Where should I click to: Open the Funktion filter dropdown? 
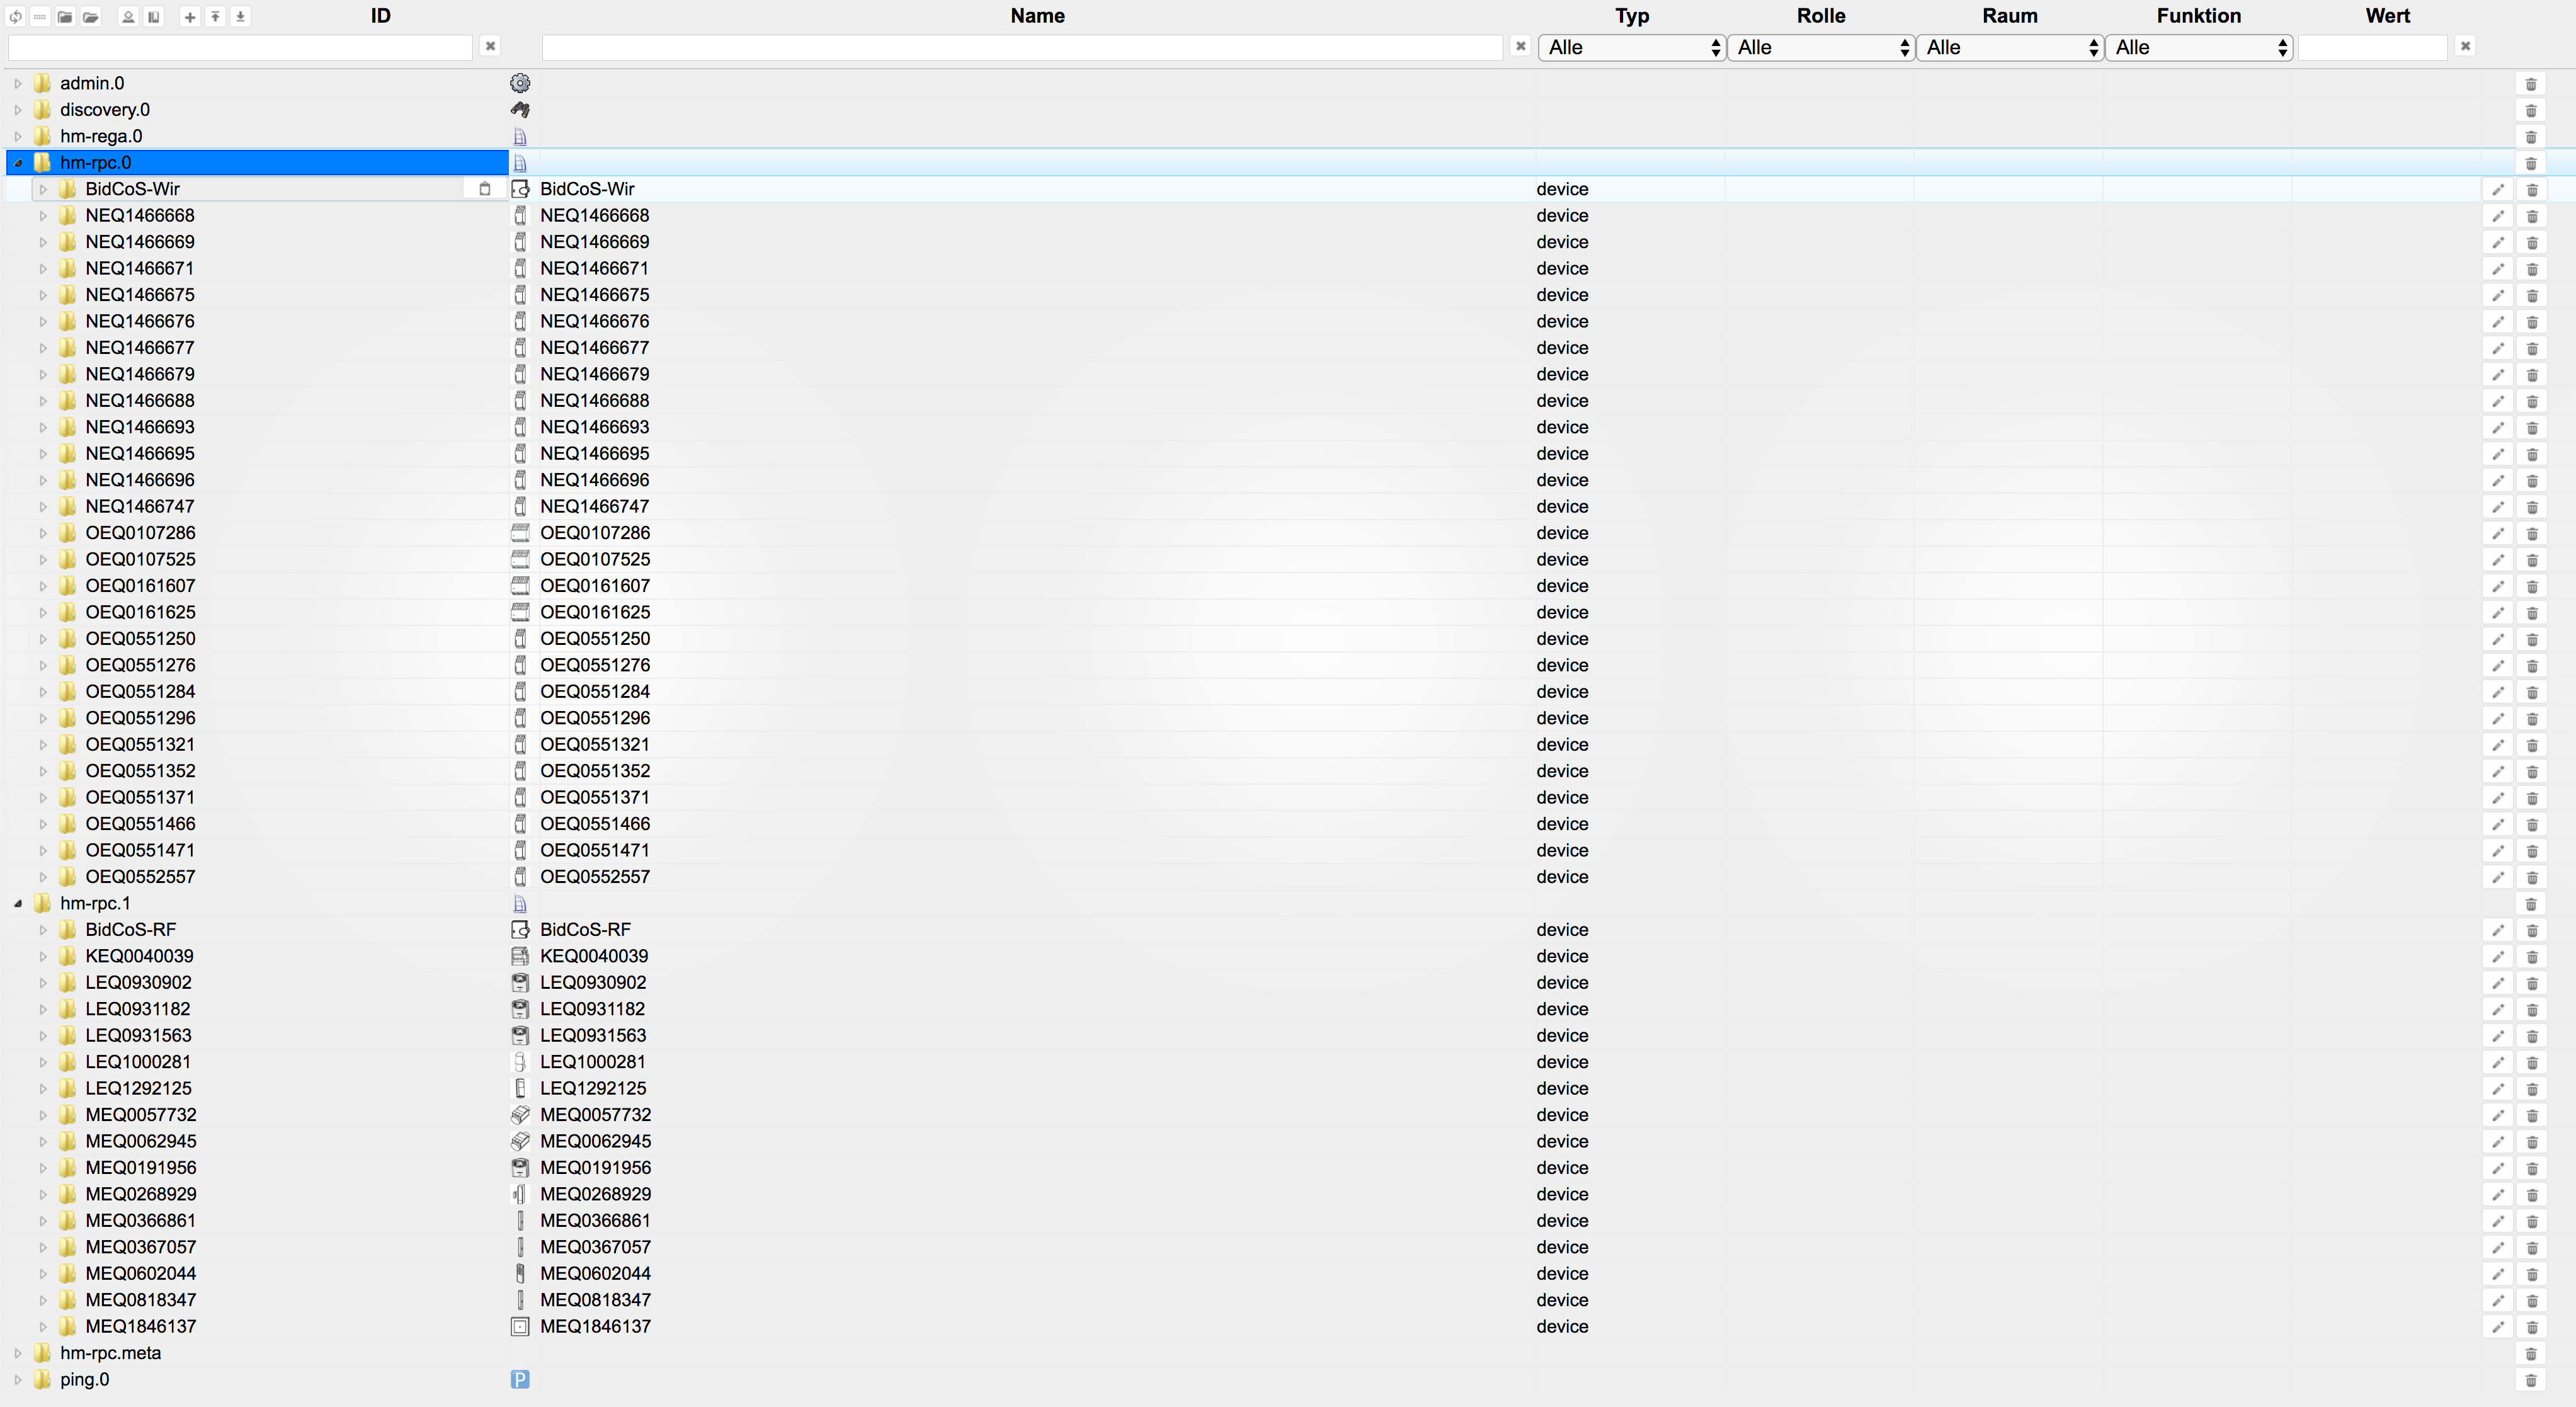pyautogui.click(x=2199, y=47)
